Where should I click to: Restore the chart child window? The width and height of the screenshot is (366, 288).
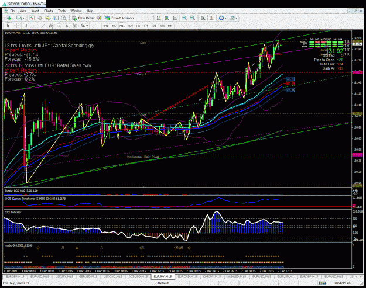(355, 11)
